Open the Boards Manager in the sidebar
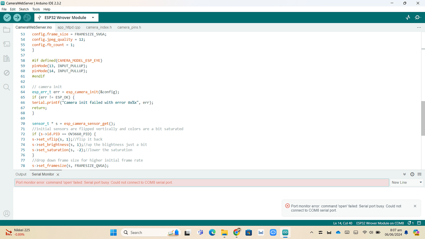This screenshot has height=239, width=425. [x=6, y=44]
